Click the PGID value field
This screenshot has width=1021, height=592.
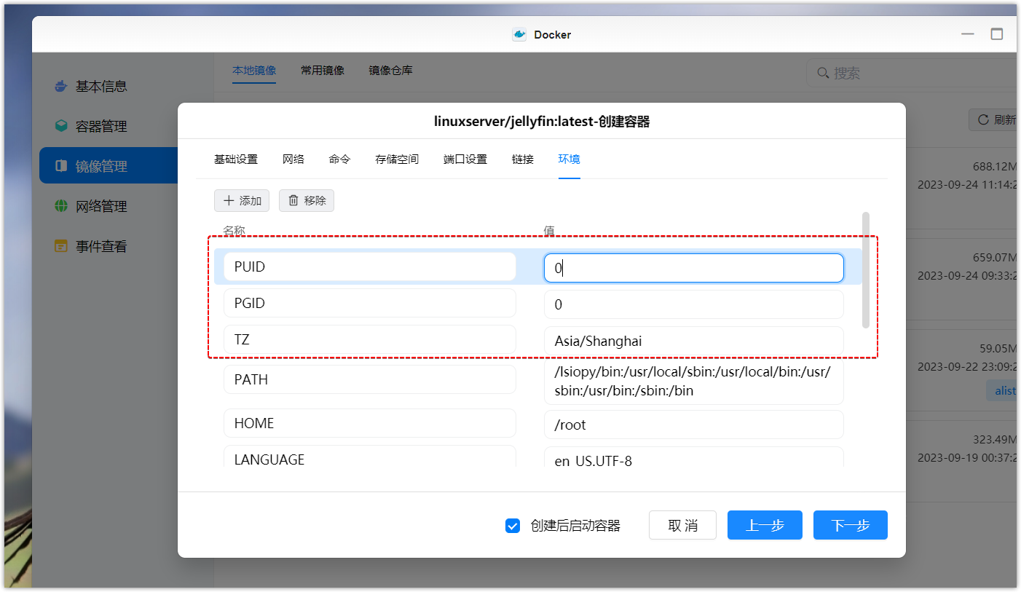[x=694, y=304]
